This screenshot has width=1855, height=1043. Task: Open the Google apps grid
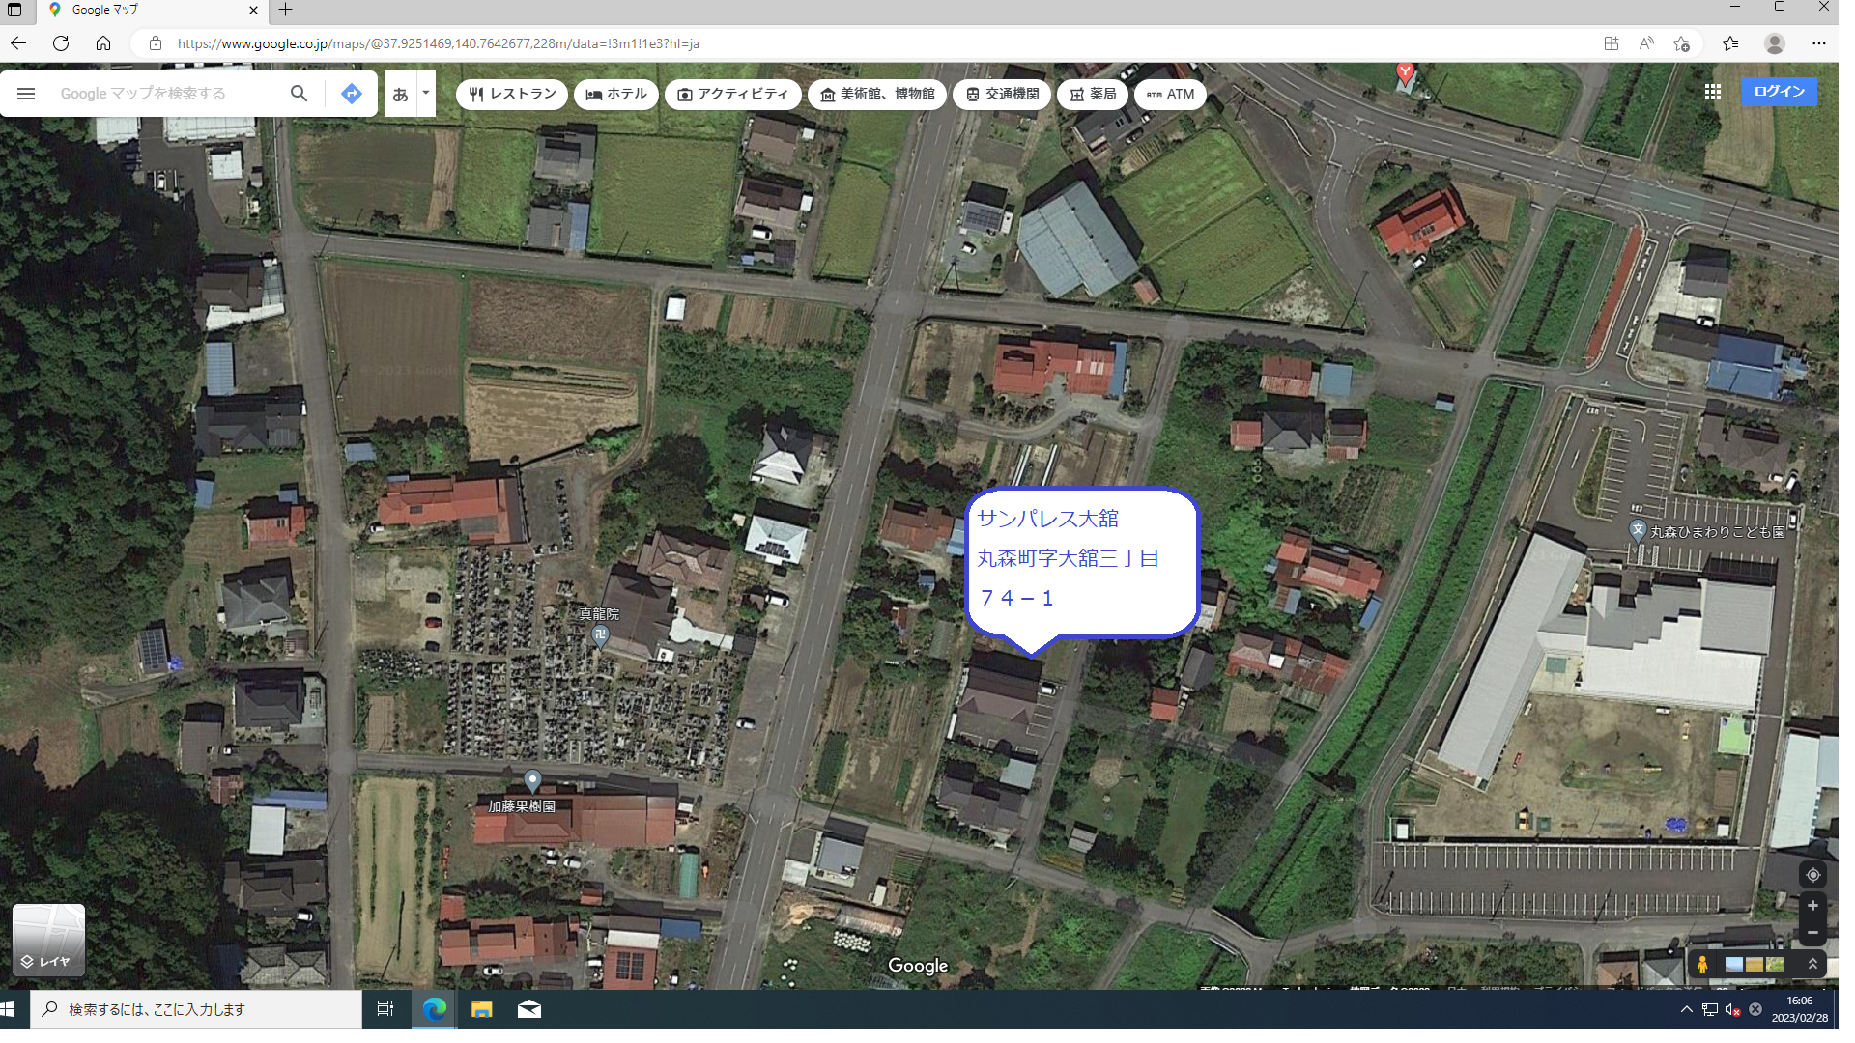click(x=1712, y=92)
